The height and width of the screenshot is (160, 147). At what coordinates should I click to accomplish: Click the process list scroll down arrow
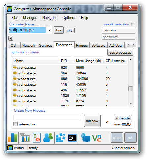coord(131,103)
